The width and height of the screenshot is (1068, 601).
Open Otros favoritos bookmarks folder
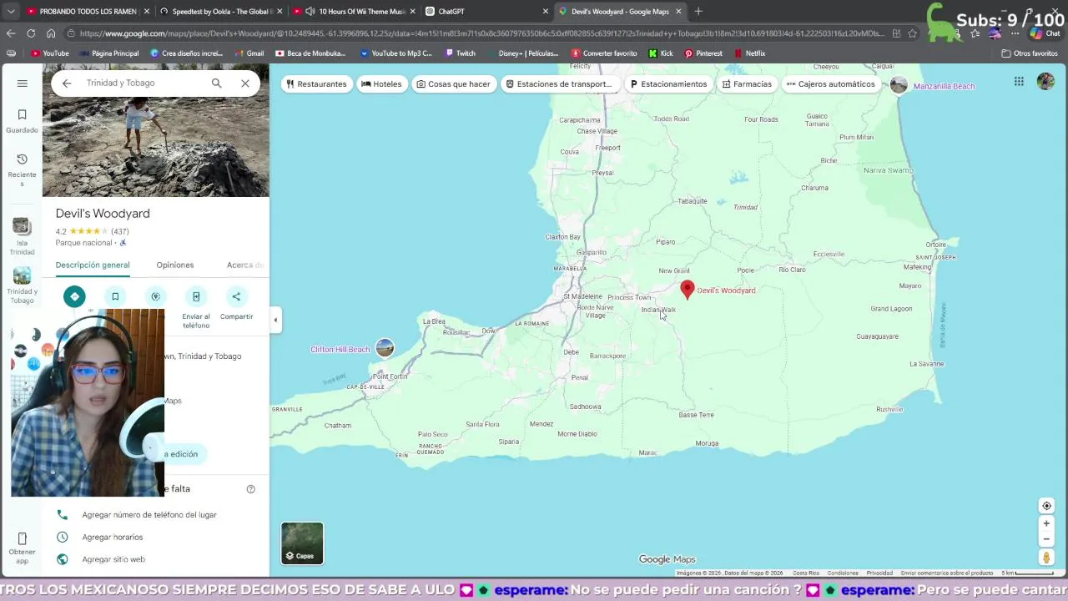[x=1030, y=53]
